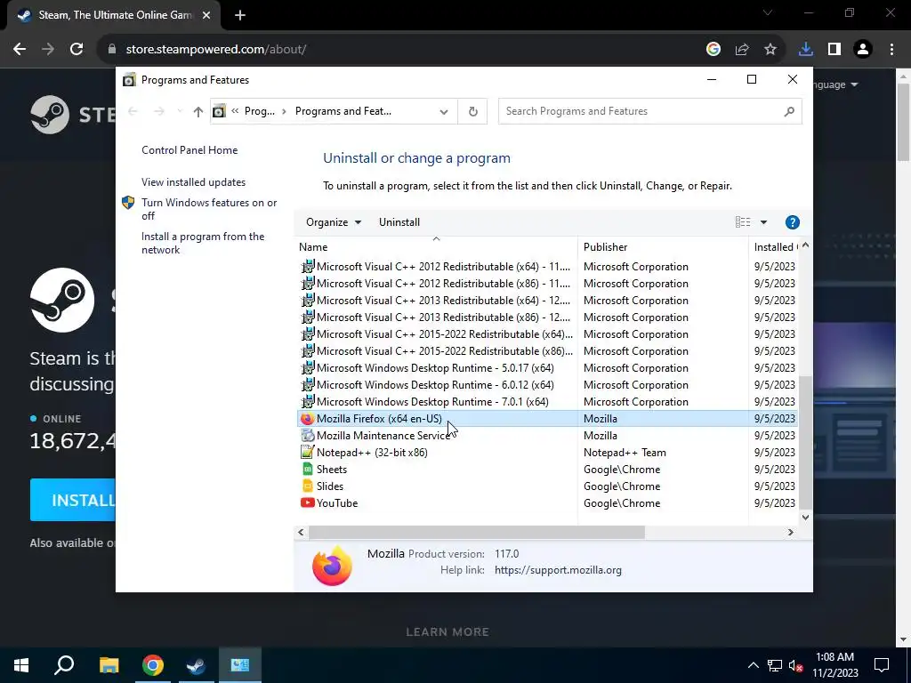
Task: Sort by the Name column header
Action: pyautogui.click(x=436, y=247)
